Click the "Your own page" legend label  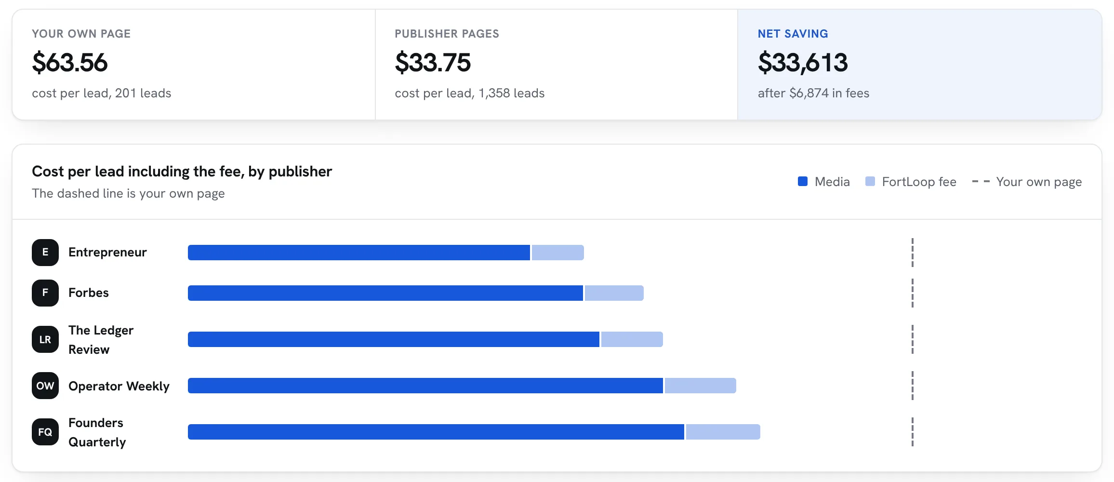click(1039, 182)
